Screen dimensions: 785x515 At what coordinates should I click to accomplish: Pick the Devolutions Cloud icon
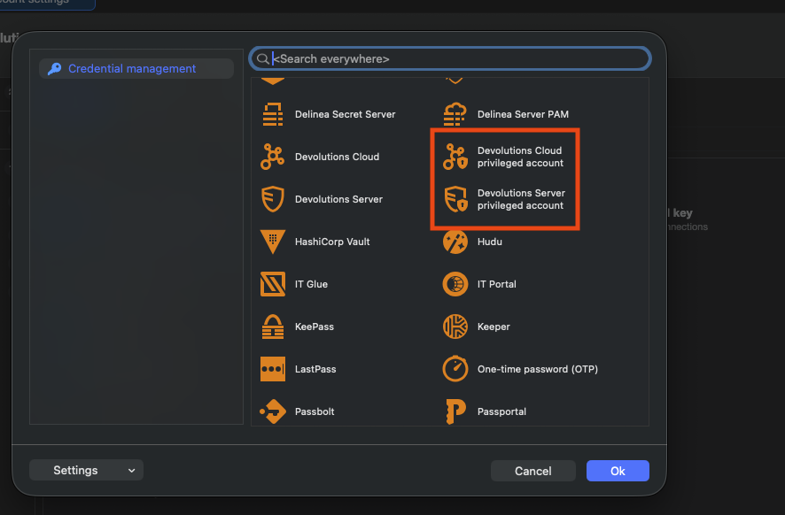pyautogui.click(x=272, y=157)
